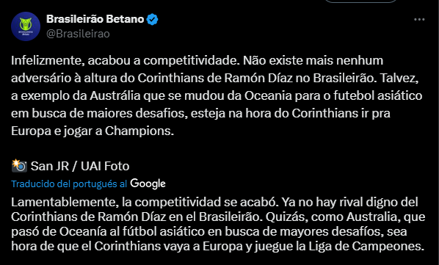Click the line starting with 'Lamentablemente'
This screenshot has width=439, height=265.
tap(214, 202)
